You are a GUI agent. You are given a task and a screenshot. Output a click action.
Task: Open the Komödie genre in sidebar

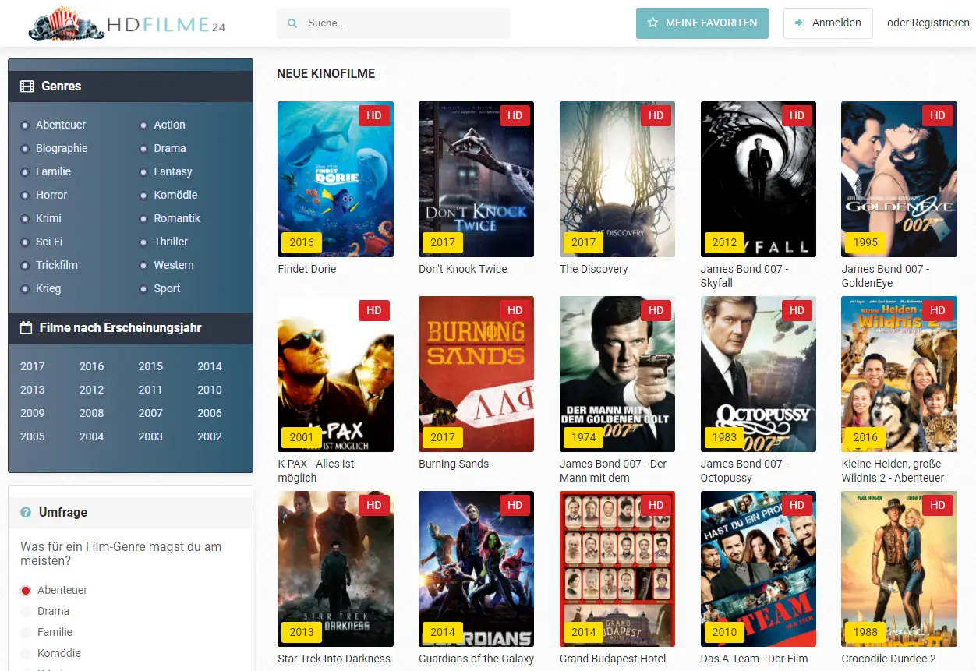(175, 195)
